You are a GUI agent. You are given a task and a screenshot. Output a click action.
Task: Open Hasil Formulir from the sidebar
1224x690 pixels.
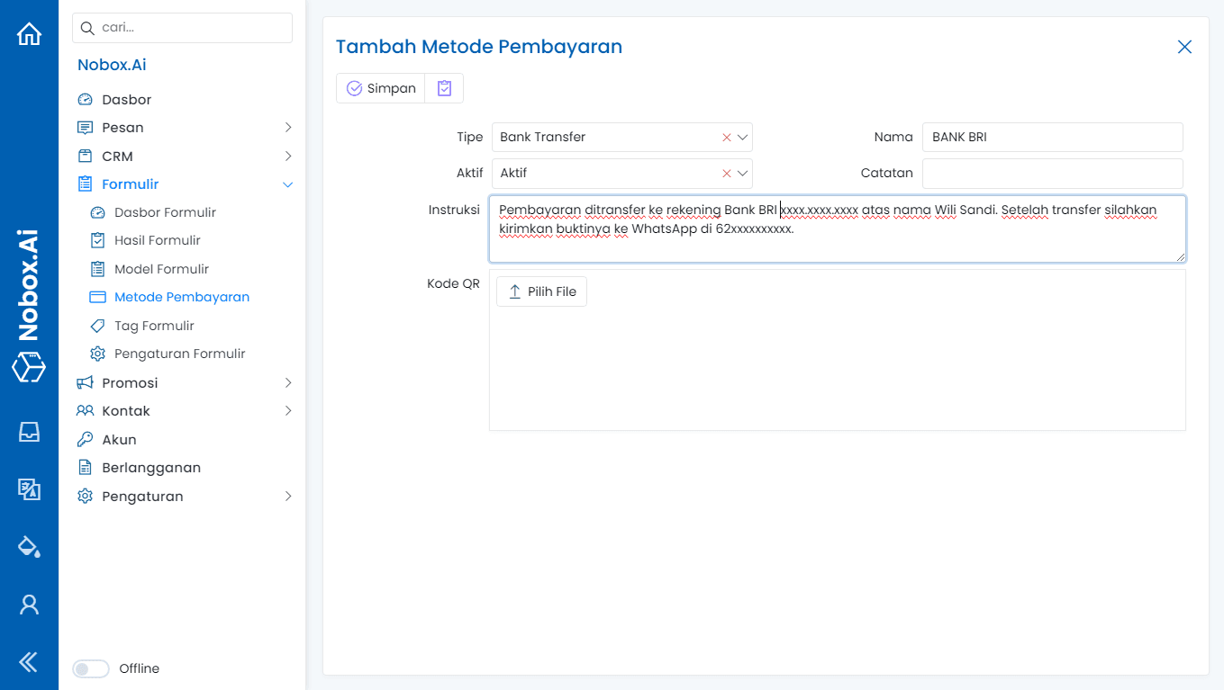tap(159, 239)
